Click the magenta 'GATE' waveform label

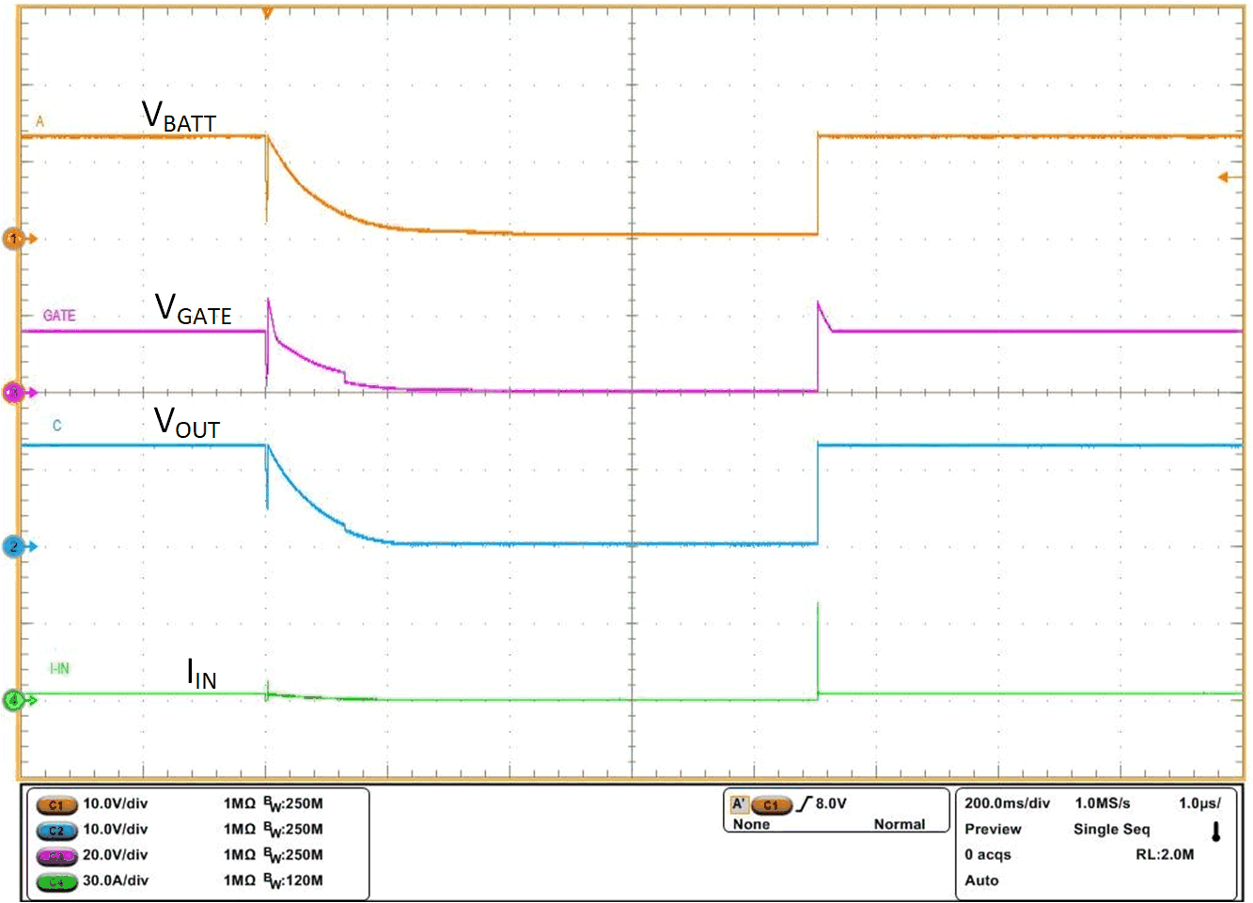(x=59, y=316)
